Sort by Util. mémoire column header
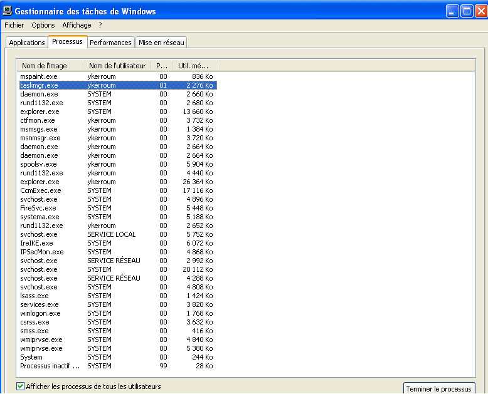The image size is (488, 394). point(194,66)
